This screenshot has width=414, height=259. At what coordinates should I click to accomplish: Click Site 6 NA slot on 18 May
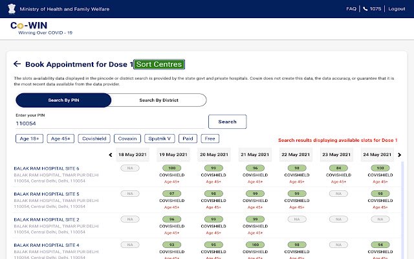pyautogui.click(x=130, y=168)
